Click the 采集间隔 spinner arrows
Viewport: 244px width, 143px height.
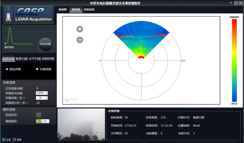(46, 98)
